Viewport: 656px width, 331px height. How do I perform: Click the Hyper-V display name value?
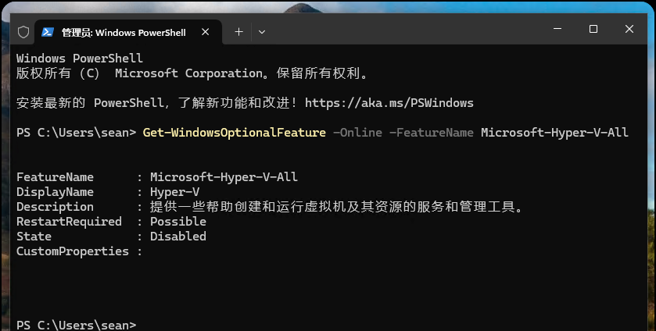(x=174, y=192)
